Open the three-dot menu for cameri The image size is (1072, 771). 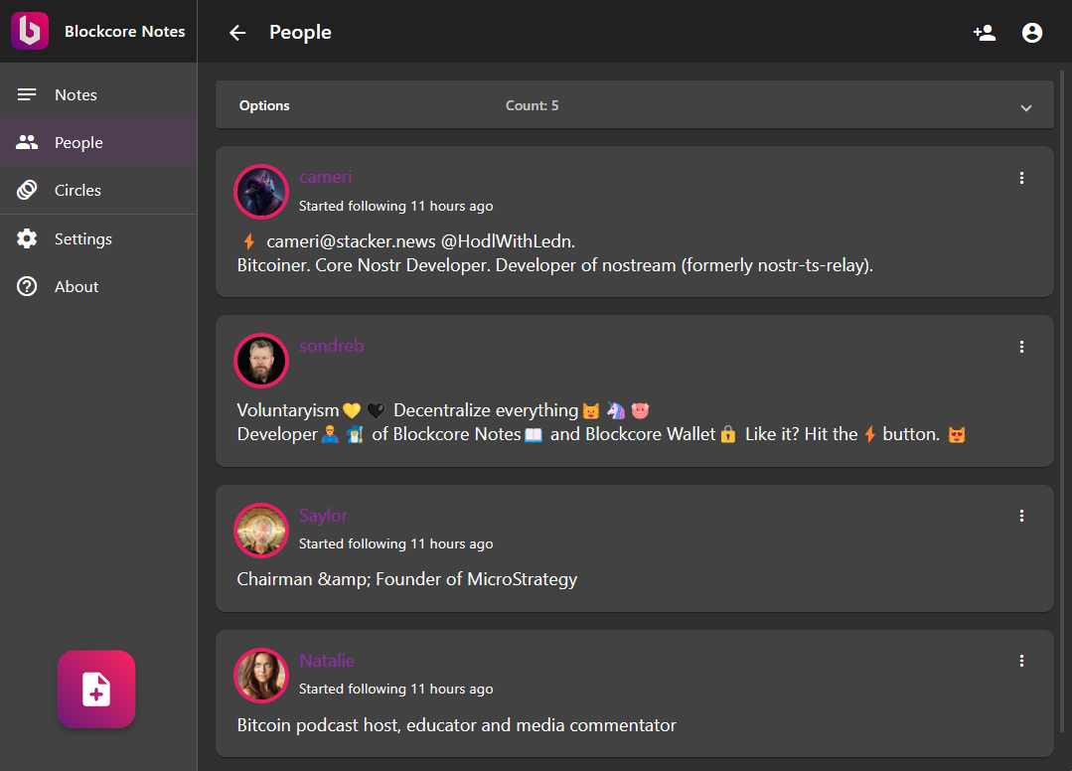[x=1021, y=178]
